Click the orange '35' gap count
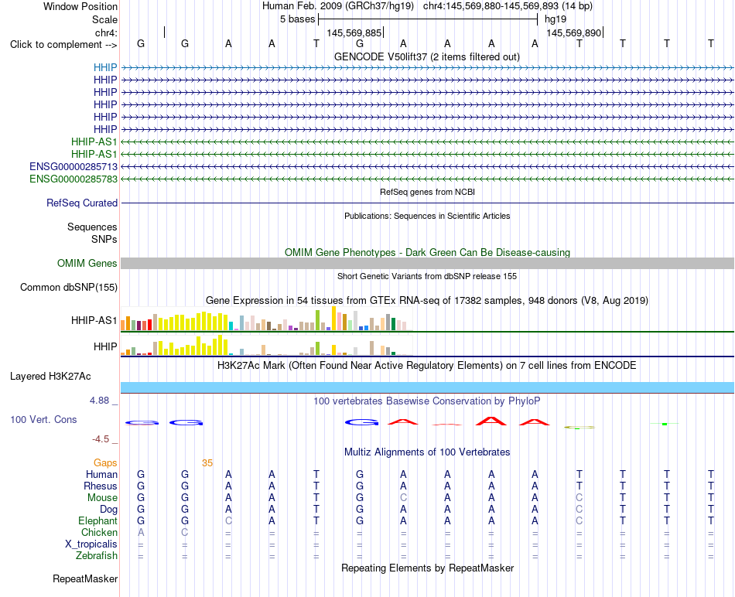The height and width of the screenshot is (597, 735). tap(207, 463)
